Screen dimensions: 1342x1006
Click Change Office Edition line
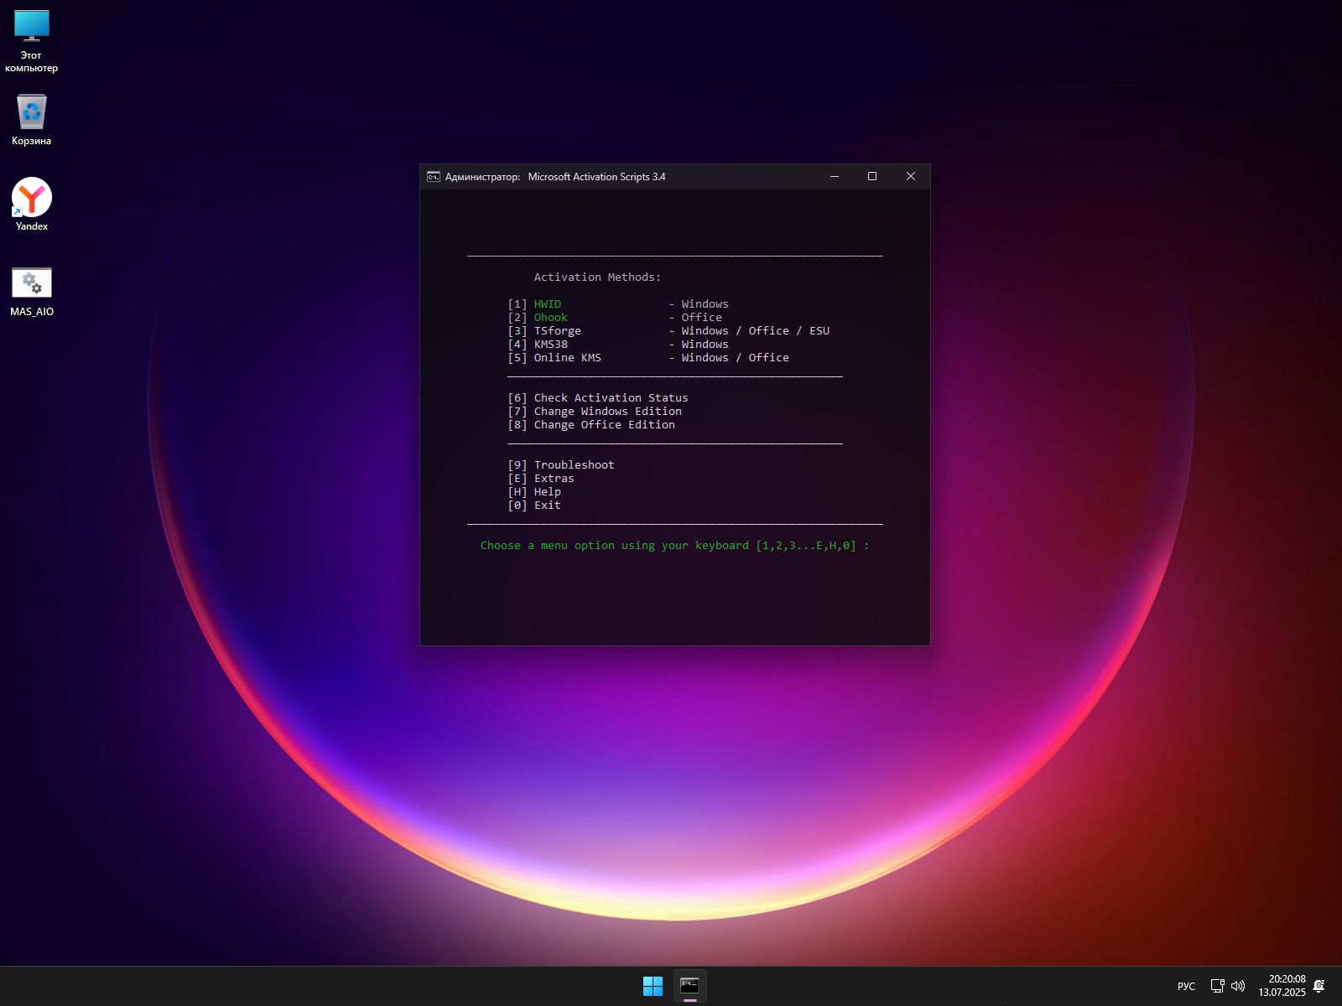coord(591,425)
